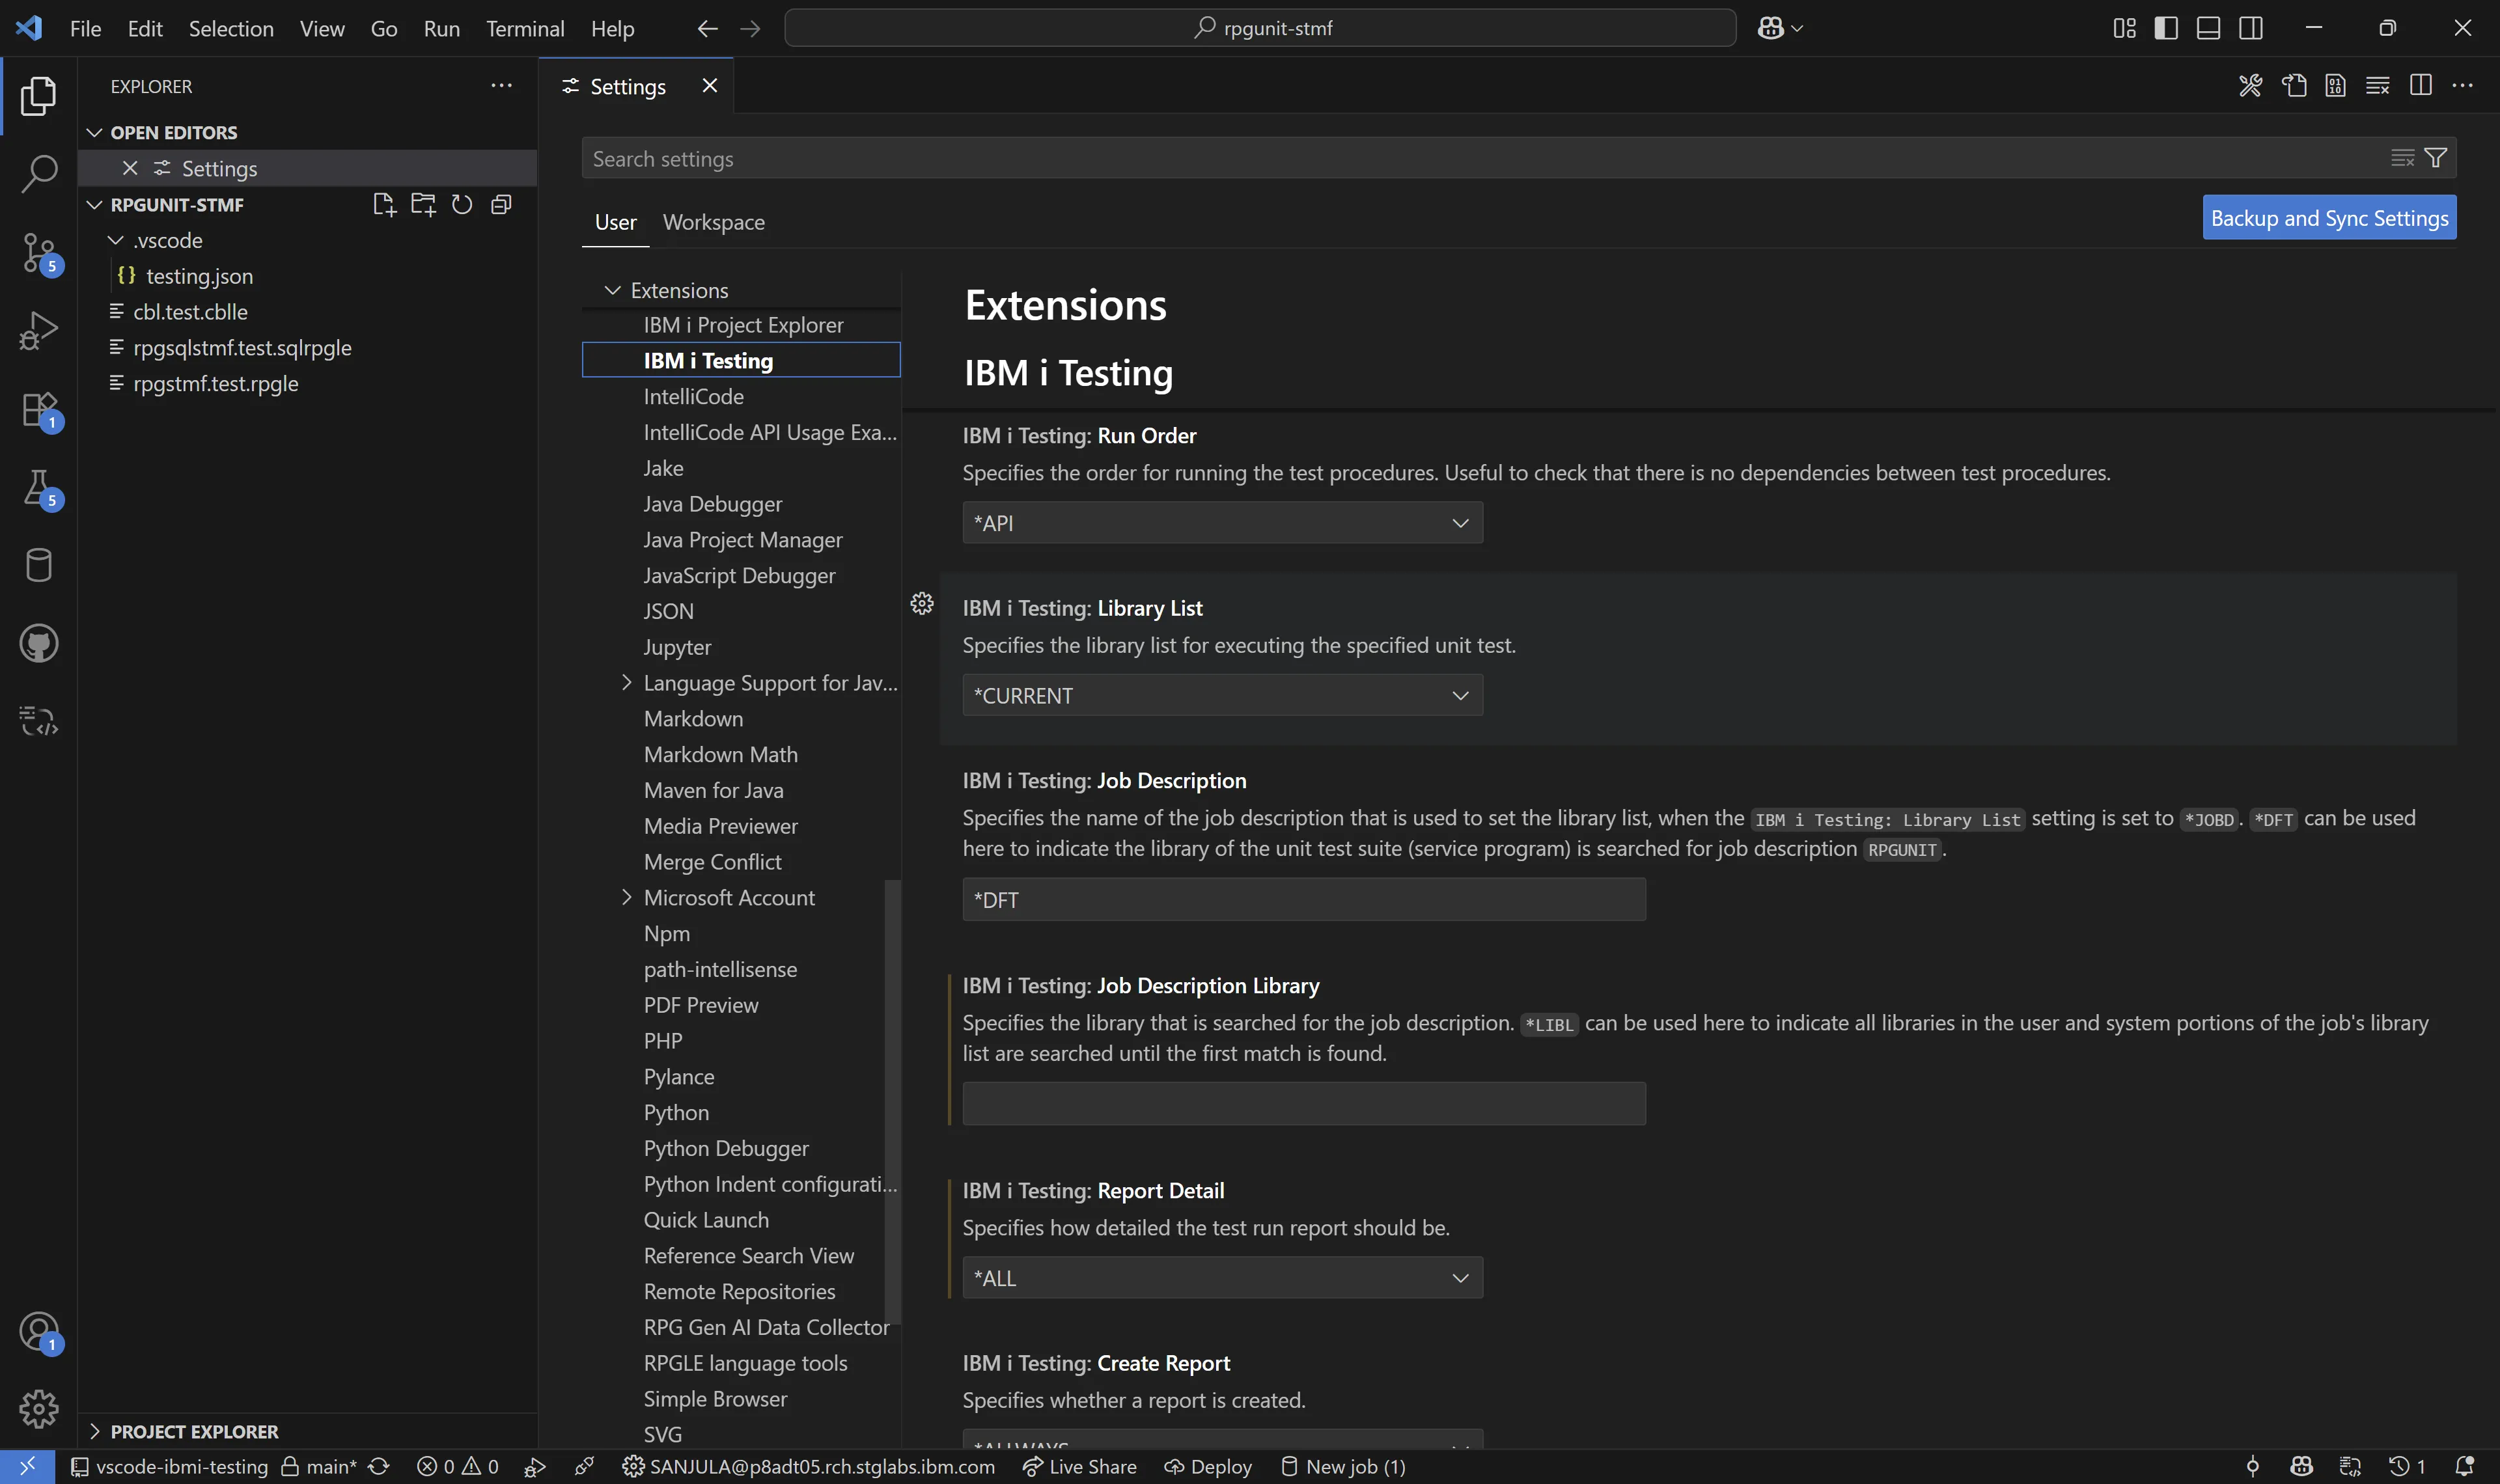Toggle the bottom panel layout
Screen dimensions: 2500x1484
pos(2208,28)
